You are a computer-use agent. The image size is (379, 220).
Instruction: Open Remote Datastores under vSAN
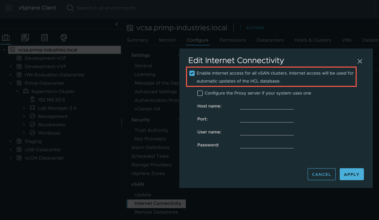click(156, 212)
